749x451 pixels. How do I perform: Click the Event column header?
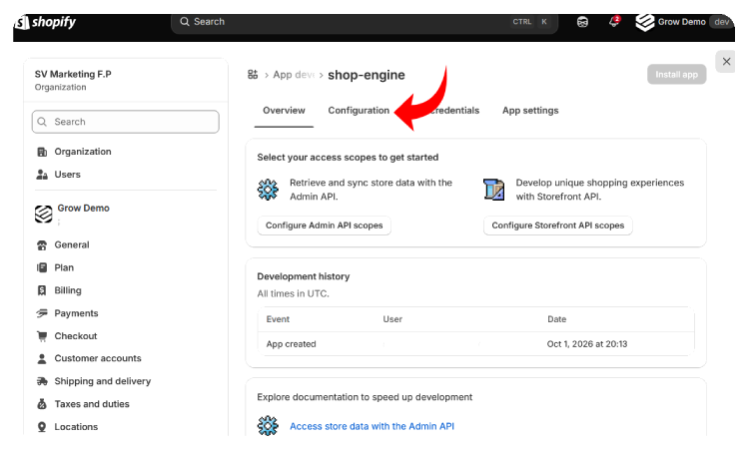tap(278, 319)
